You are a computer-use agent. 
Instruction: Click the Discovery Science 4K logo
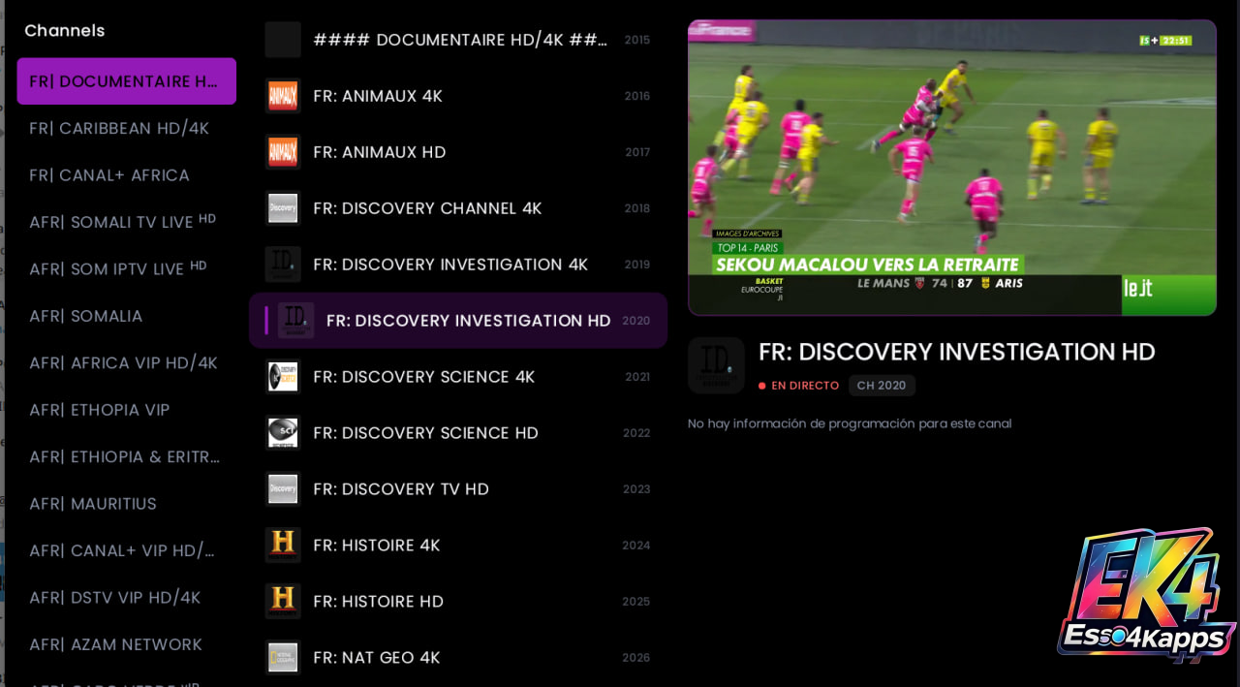[x=283, y=377]
